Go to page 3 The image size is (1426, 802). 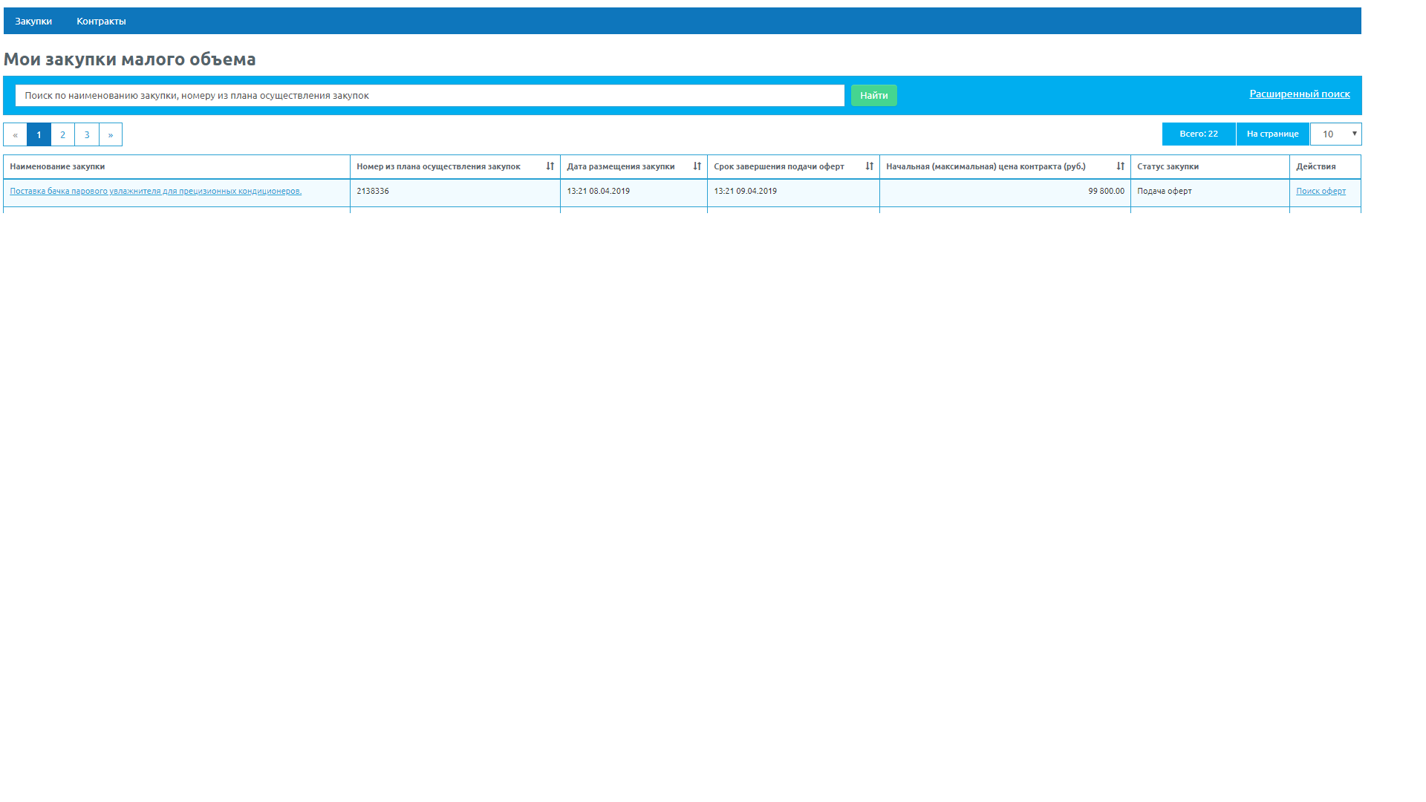click(87, 134)
